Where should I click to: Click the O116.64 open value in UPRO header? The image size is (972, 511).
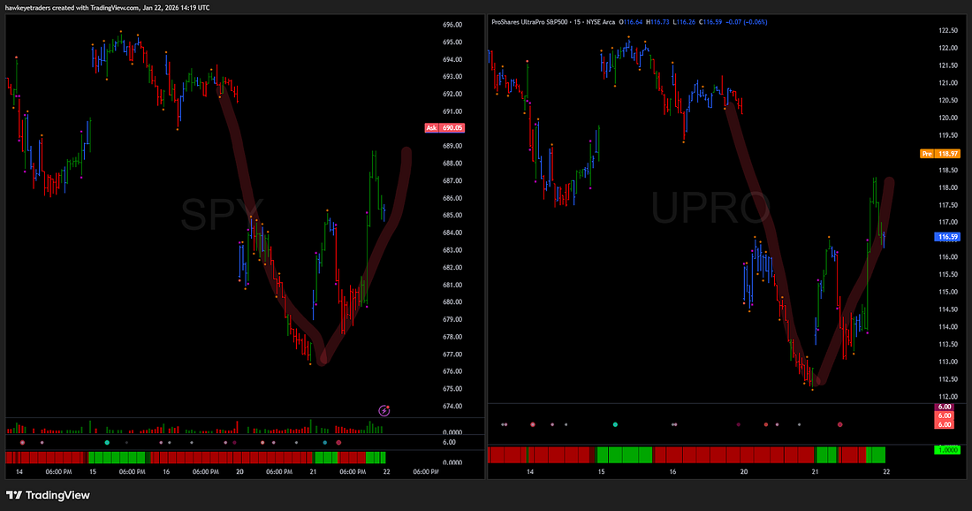pyautogui.click(x=630, y=22)
